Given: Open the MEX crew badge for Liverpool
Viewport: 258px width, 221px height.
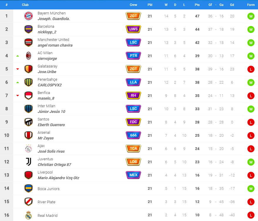Looking at the screenshot, I should click(x=133, y=175).
